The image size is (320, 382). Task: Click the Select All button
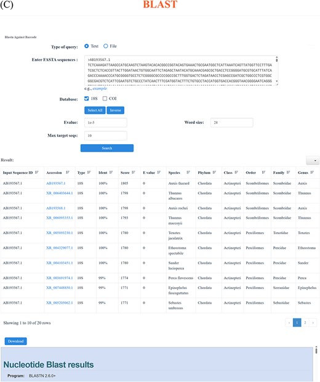pos(95,110)
